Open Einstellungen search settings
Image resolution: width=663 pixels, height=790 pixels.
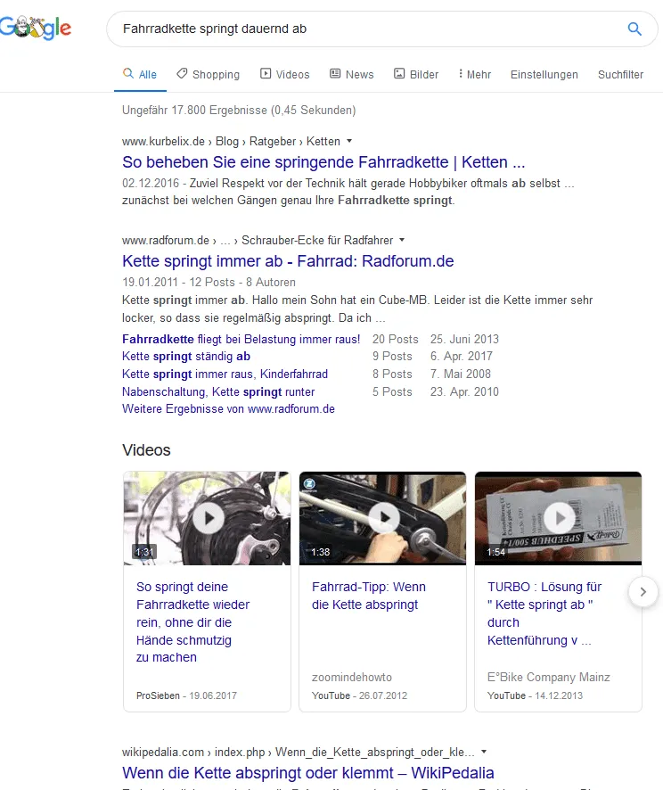point(544,75)
